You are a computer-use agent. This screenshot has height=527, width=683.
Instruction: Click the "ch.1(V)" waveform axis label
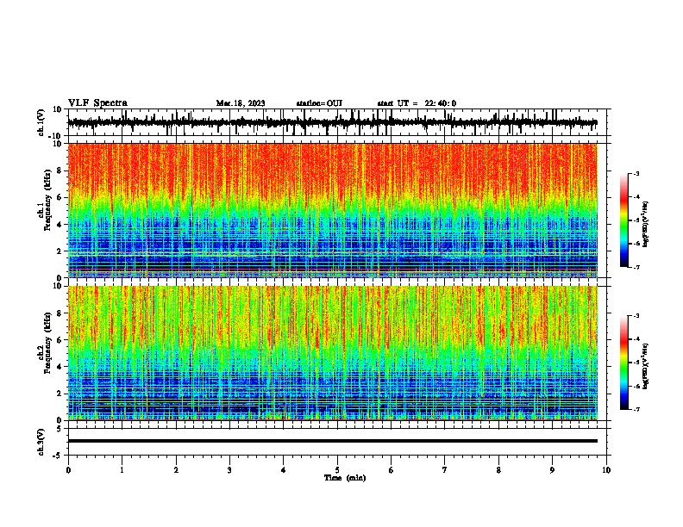pos(41,122)
